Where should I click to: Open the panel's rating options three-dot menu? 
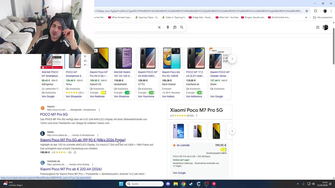tap(197, 115)
